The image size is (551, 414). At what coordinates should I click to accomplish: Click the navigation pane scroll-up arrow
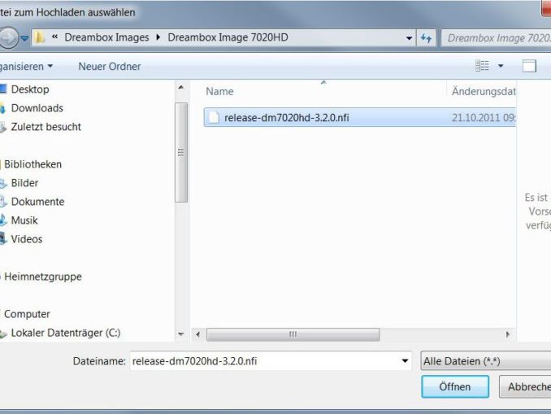(181, 87)
